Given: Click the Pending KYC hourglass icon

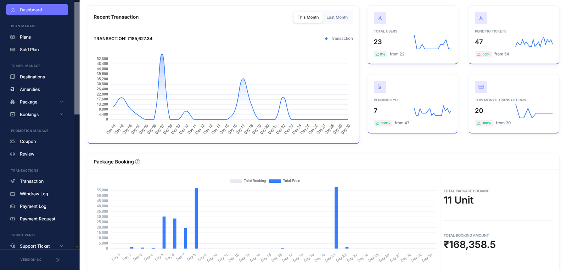Looking at the screenshot, I should [380, 87].
